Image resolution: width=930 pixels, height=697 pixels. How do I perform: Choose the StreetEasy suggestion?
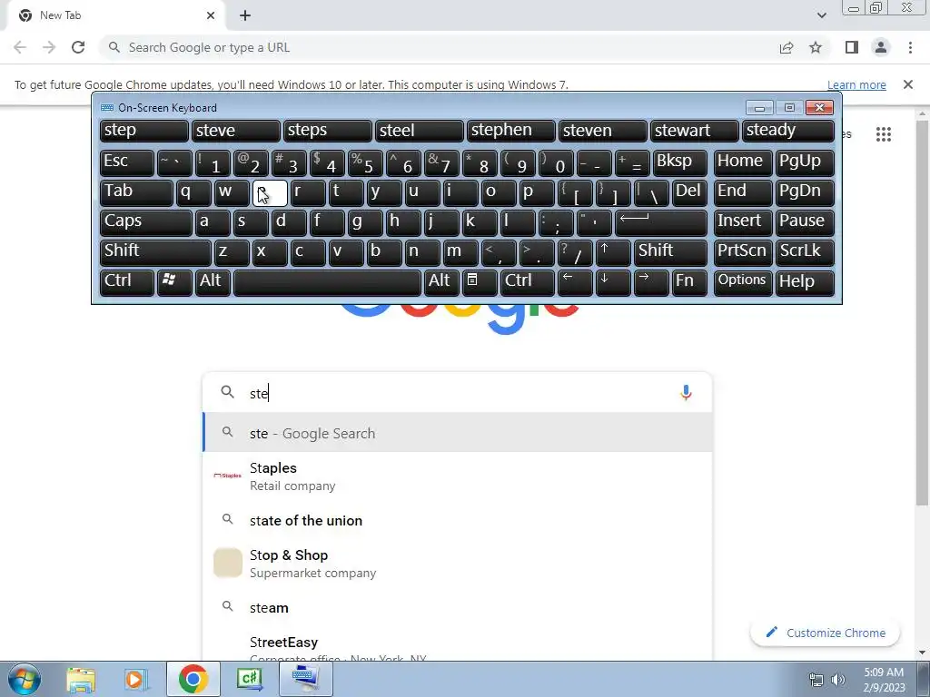tap(457, 646)
